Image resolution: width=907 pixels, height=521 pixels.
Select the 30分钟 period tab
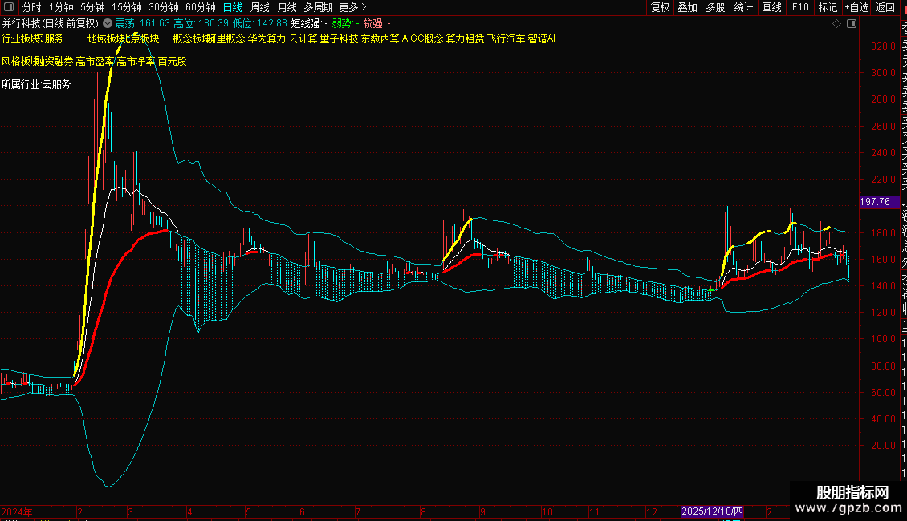click(x=164, y=7)
